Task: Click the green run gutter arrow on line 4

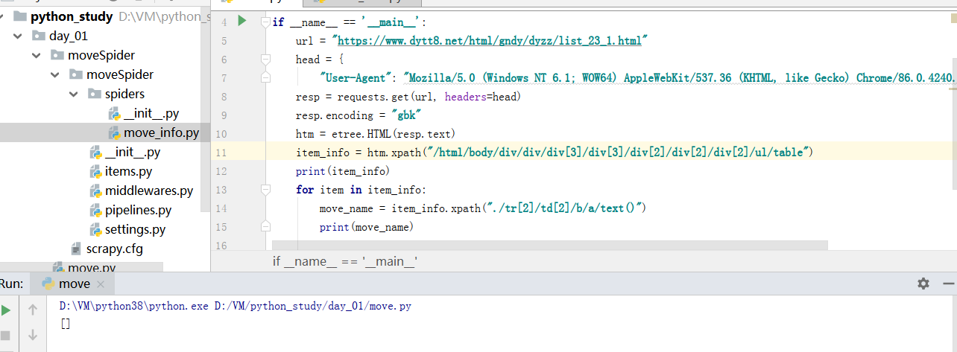Action: click(241, 22)
